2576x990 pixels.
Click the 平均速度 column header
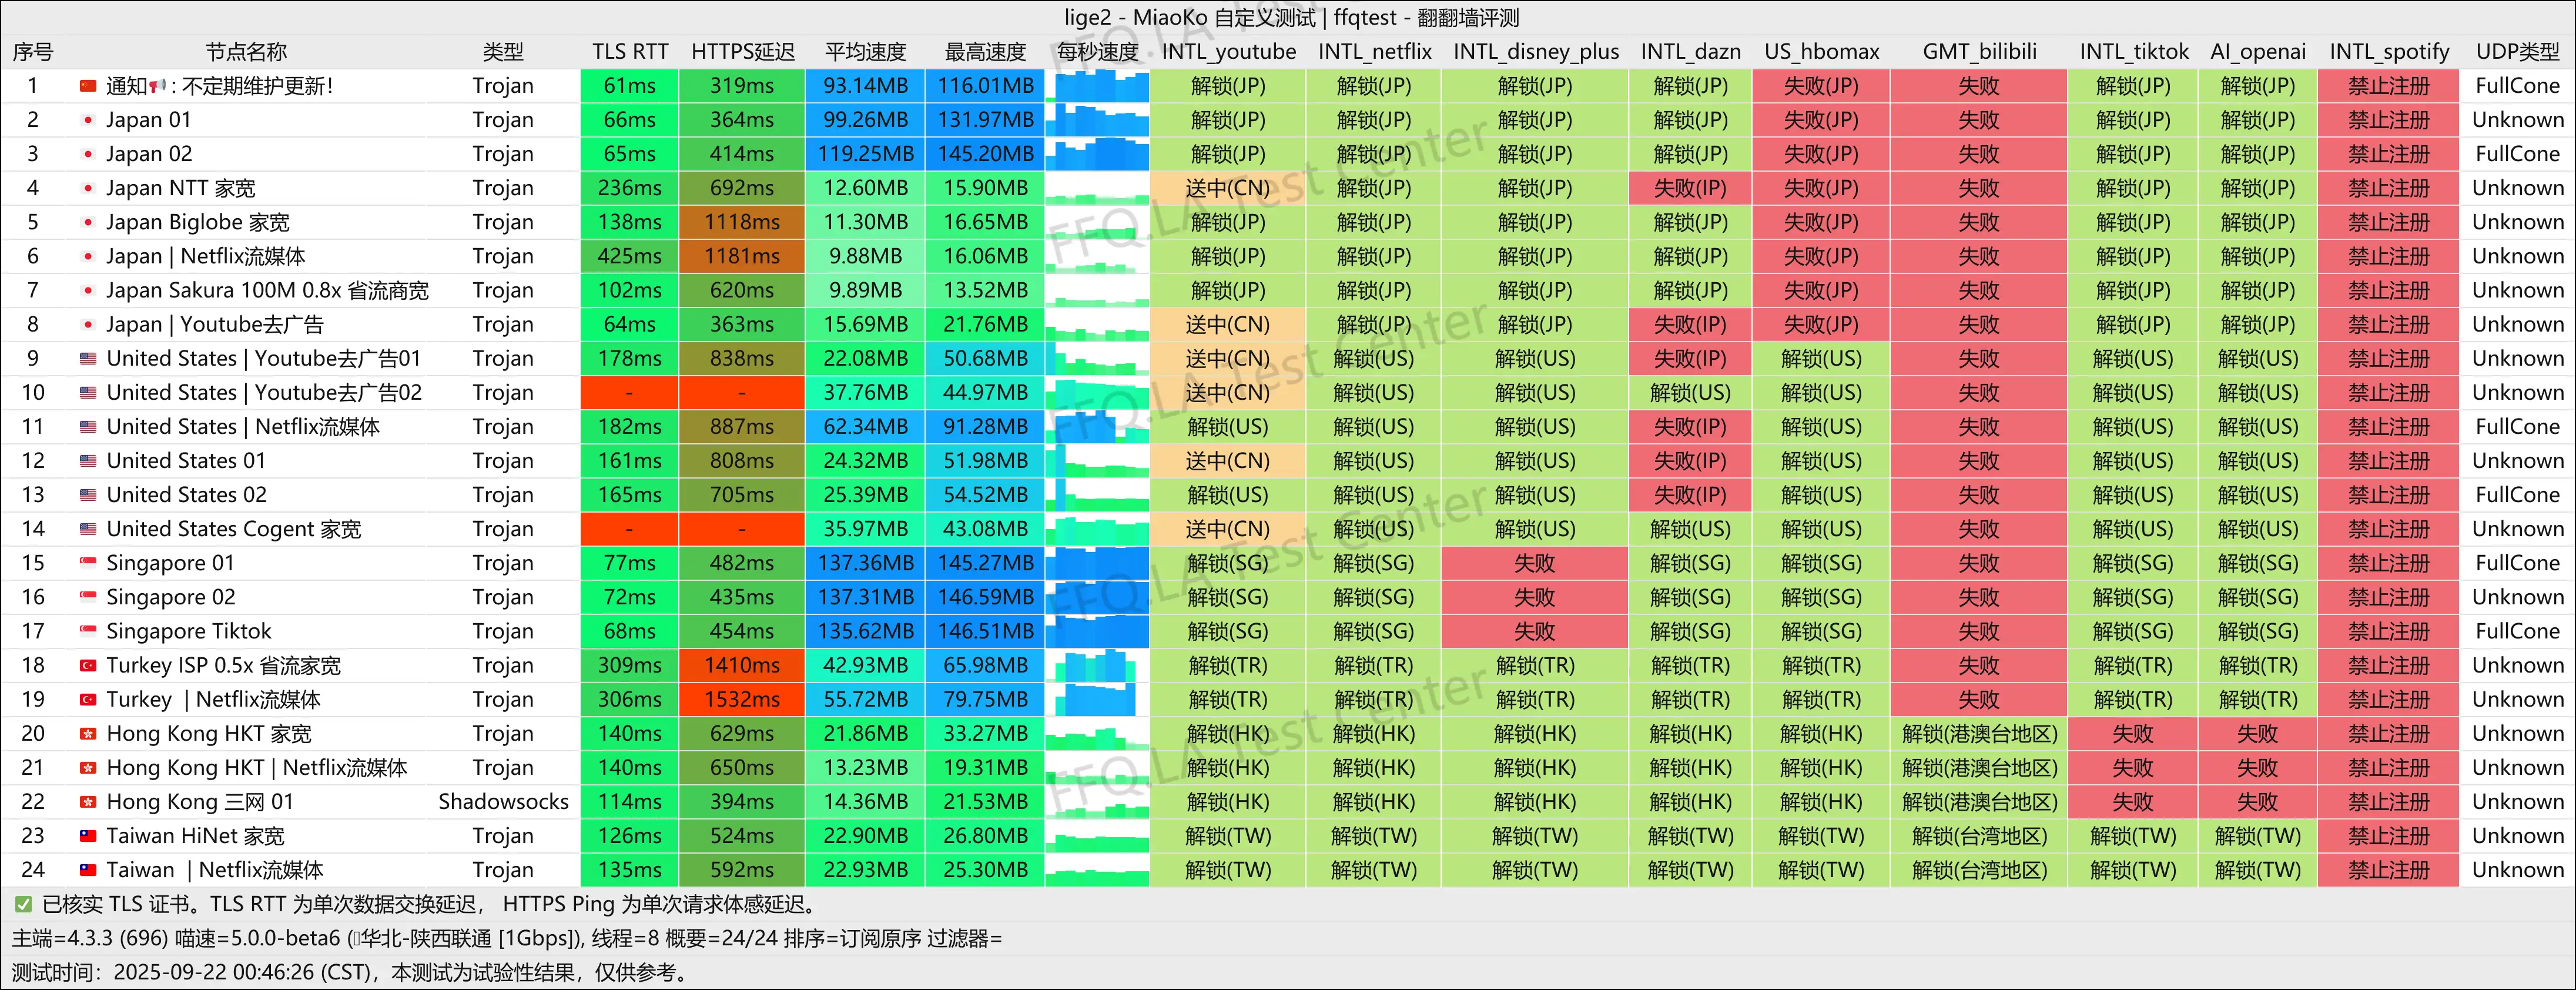(866, 52)
